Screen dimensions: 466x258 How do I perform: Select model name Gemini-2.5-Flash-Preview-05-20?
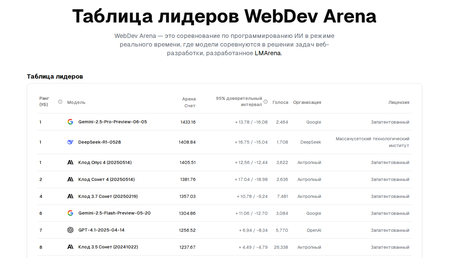(x=115, y=213)
